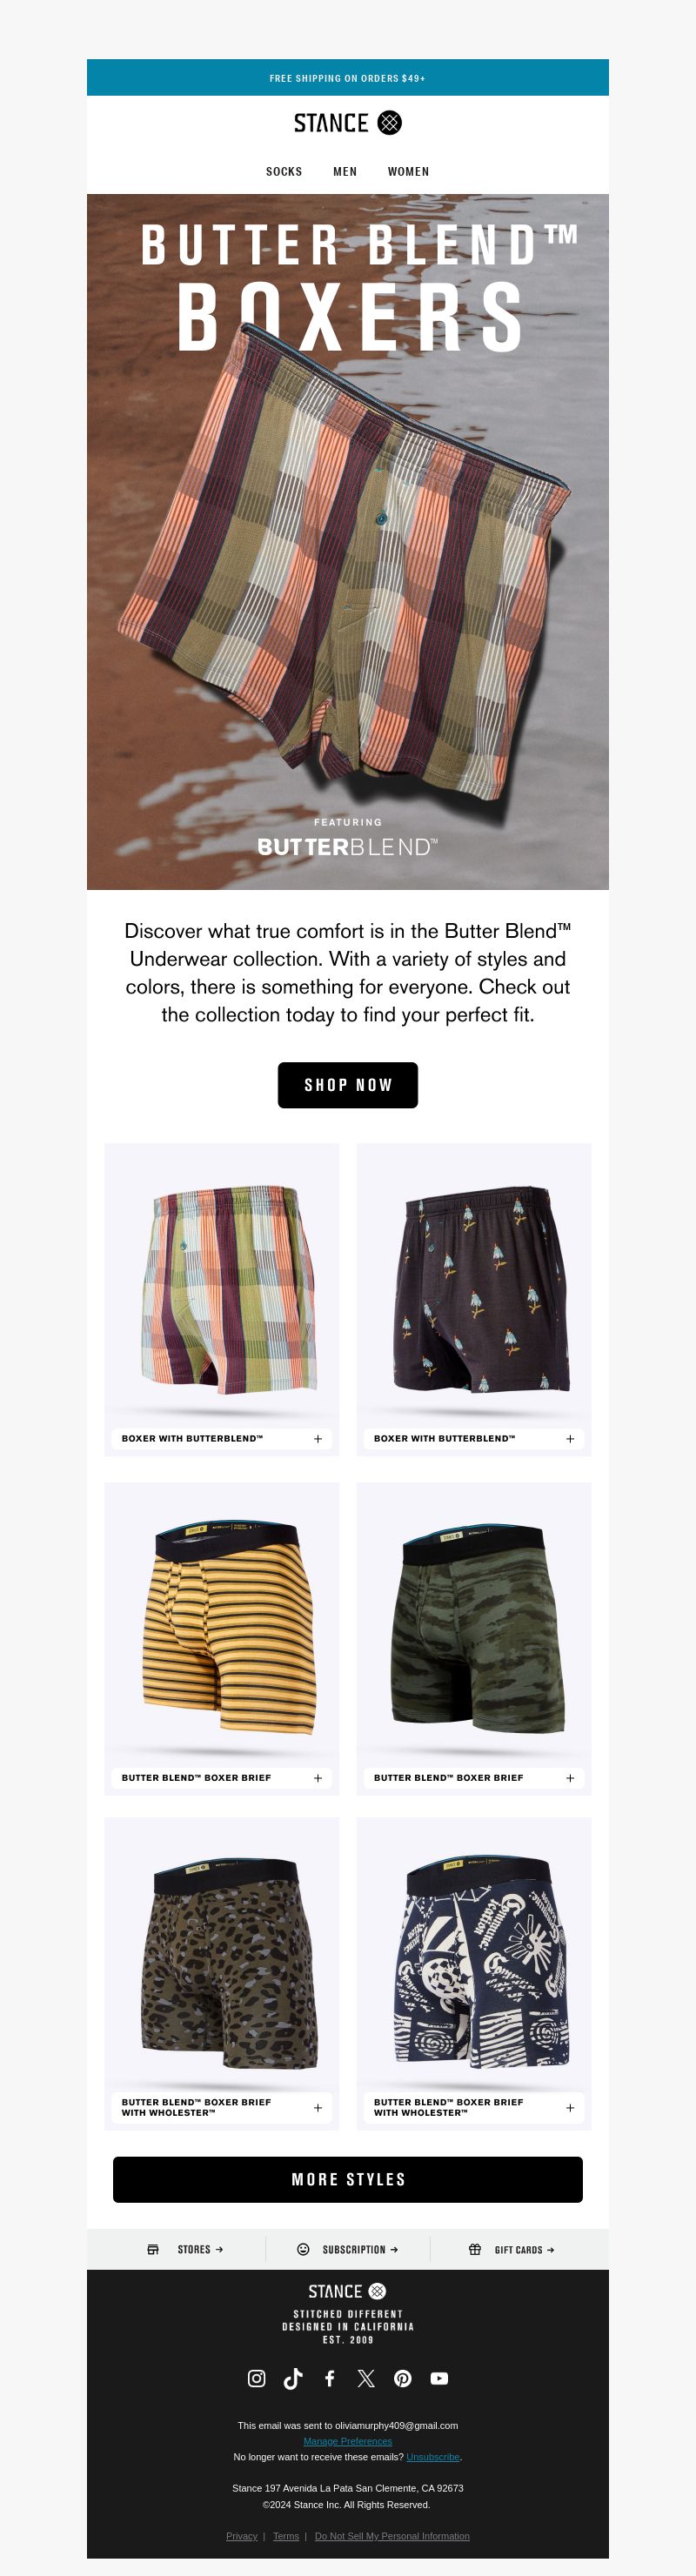Expand plus on leopard camo boxer brief

pyautogui.click(x=318, y=2107)
